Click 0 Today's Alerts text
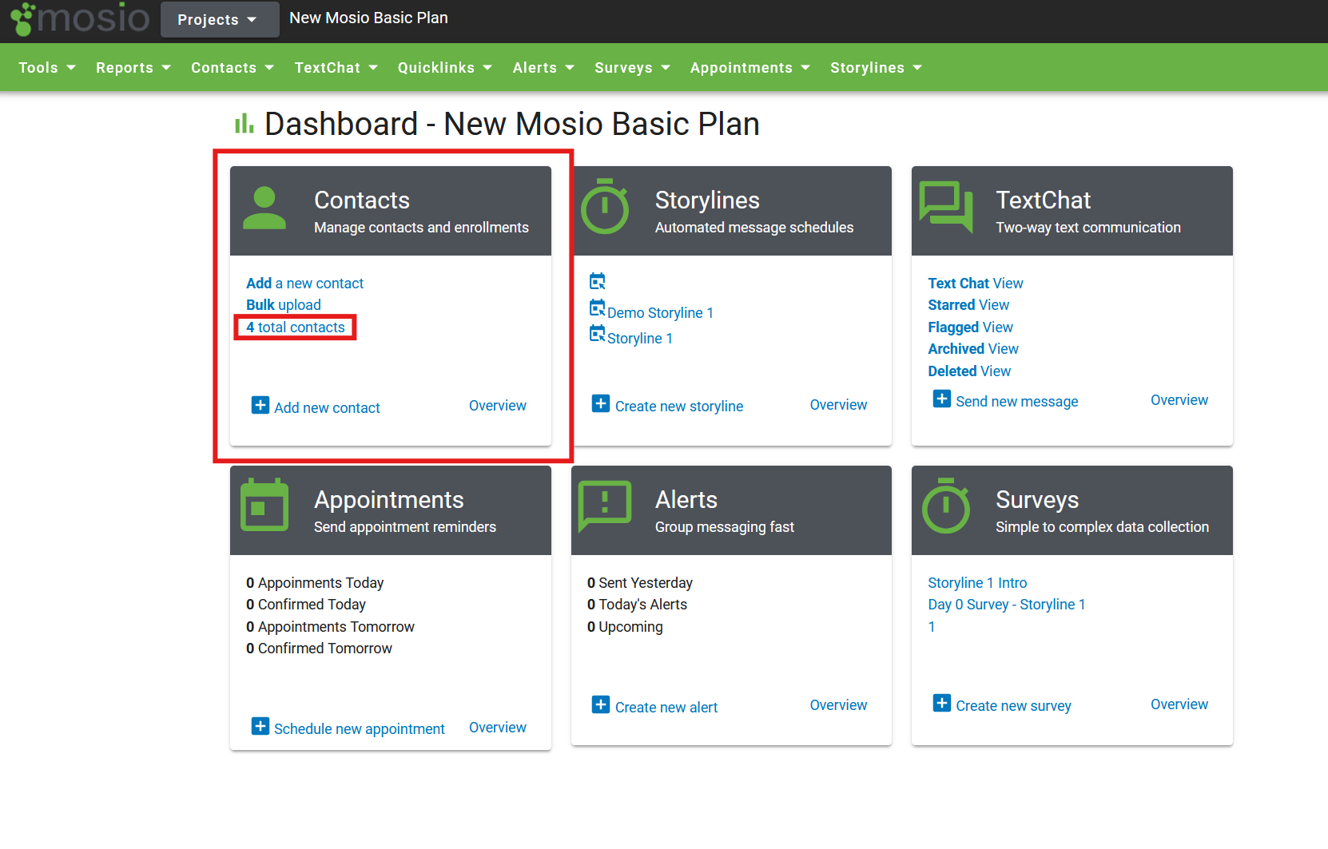 click(x=637, y=605)
